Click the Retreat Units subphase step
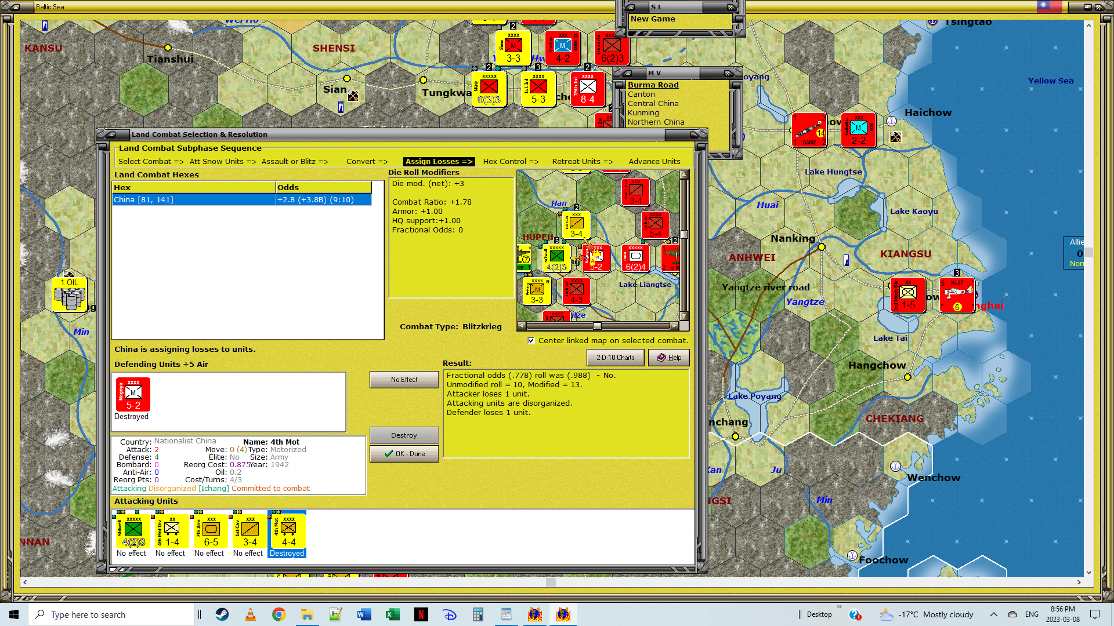Image resolution: width=1114 pixels, height=626 pixels. click(582, 162)
